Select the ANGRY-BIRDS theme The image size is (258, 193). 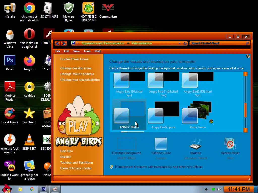(129, 115)
